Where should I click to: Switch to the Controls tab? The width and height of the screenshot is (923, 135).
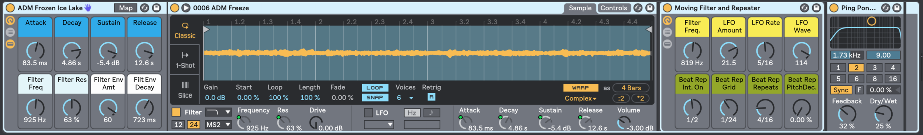tap(614, 8)
